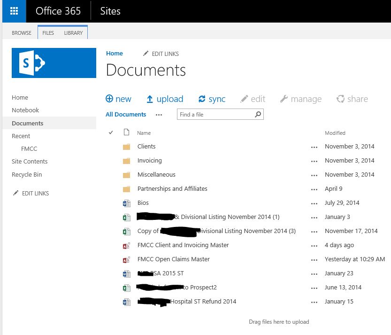Expand the views ellipsis beside All Documents
This screenshot has width=391, height=335.
(159, 115)
